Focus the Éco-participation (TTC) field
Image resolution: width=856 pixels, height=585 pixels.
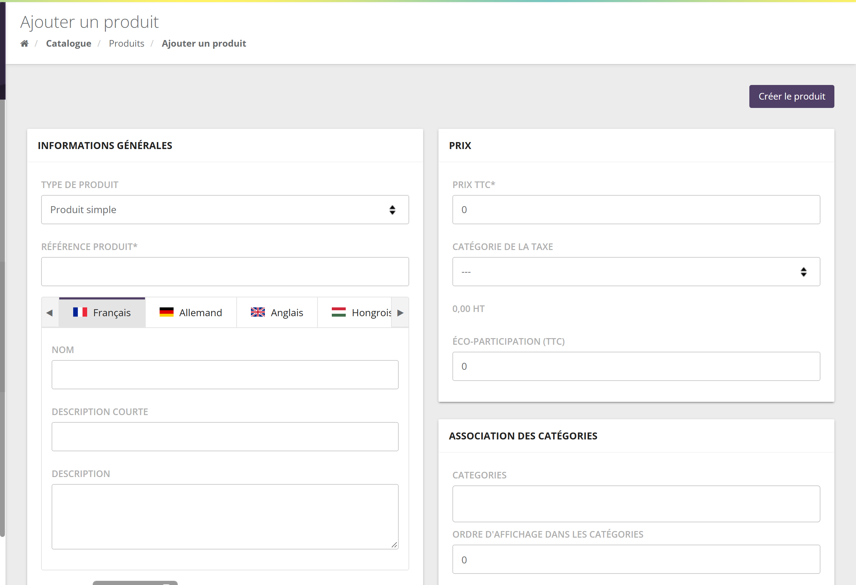point(636,366)
